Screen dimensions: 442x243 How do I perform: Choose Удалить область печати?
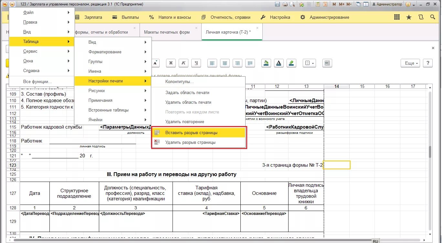click(198, 102)
